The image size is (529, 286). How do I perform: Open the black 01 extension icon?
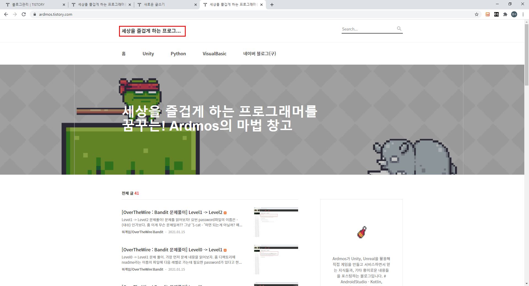tap(496, 14)
